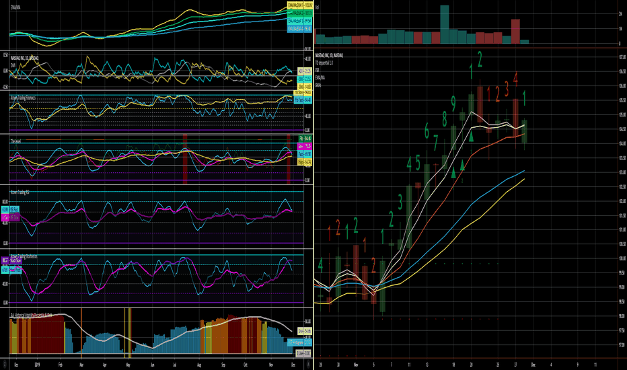Select the Krown Trading Stochastics indicator label
Image resolution: width=627 pixels, height=370 pixels.
tap(24, 256)
